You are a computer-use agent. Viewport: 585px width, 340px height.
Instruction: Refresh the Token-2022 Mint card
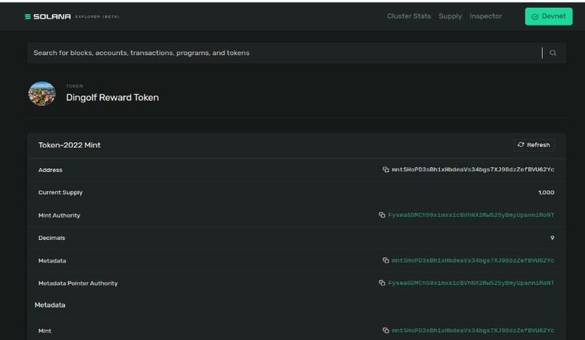click(534, 145)
